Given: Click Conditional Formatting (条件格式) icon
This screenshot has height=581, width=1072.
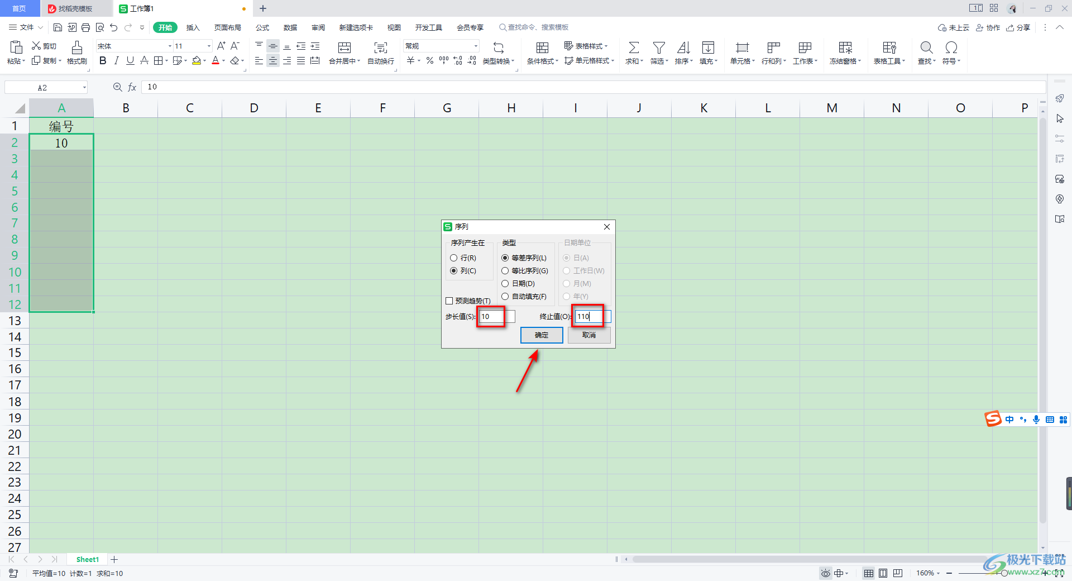Looking at the screenshot, I should pyautogui.click(x=542, y=47).
